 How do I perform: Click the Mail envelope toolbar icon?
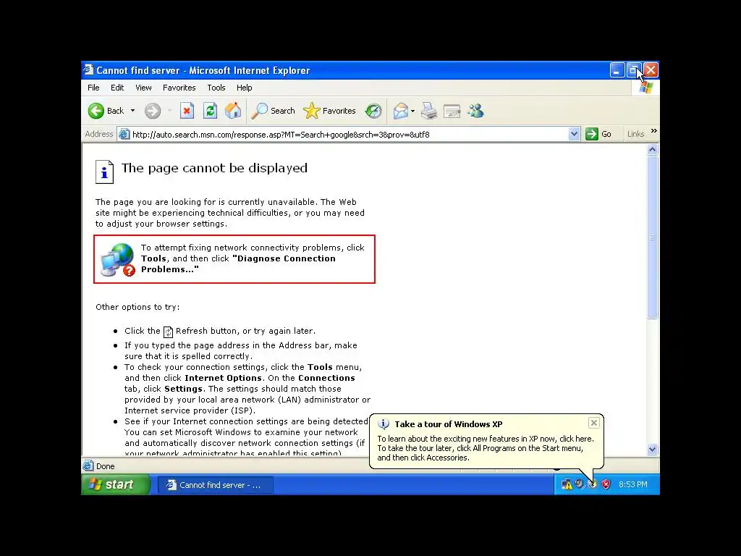click(401, 111)
